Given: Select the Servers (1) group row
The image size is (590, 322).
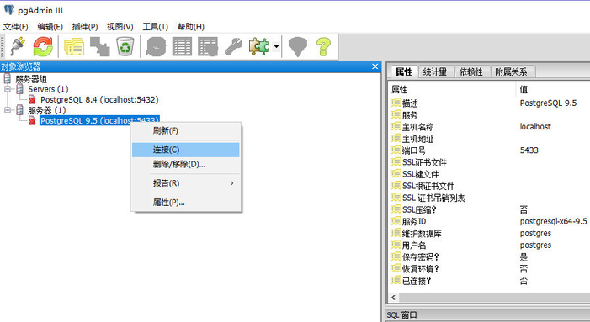Looking at the screenshot, I should click(48, 89).
